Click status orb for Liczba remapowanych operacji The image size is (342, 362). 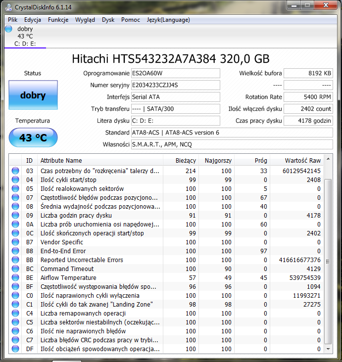click(x=15, y=313)
